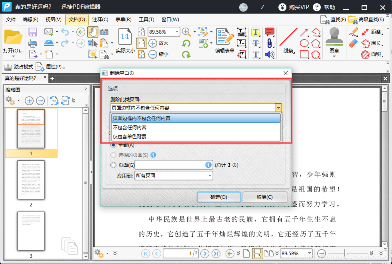Click the Redo arrow icon
392x264 pixels.
click(x=65, y=43)
